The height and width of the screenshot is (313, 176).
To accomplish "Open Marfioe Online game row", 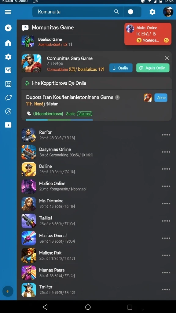I will point(96,186).
